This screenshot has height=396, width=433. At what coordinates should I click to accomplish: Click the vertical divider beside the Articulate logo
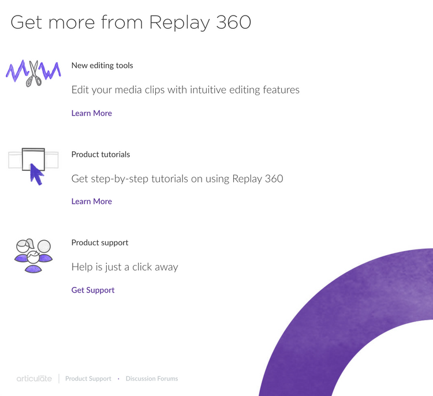pyautogui.click(x=58, y=379)
